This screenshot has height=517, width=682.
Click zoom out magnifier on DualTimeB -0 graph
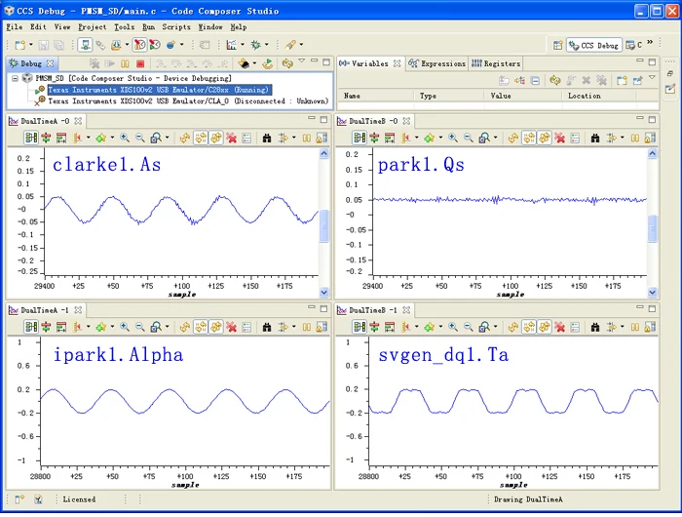469,139
